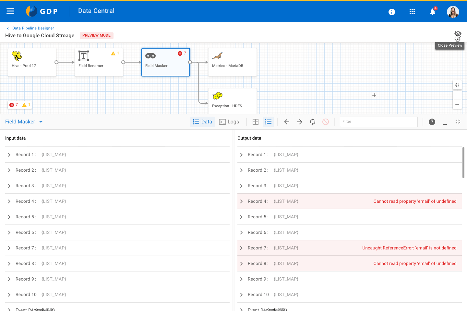Expand output Record 4 error row
The height and width of the screenshot is (311, 467).
point(241,202)
